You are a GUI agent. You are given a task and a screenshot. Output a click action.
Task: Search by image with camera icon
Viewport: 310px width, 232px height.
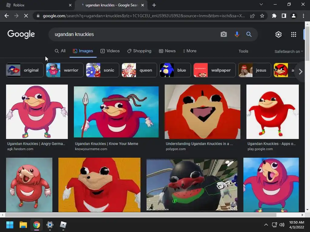pyautogui.click(x=224, y=34)
